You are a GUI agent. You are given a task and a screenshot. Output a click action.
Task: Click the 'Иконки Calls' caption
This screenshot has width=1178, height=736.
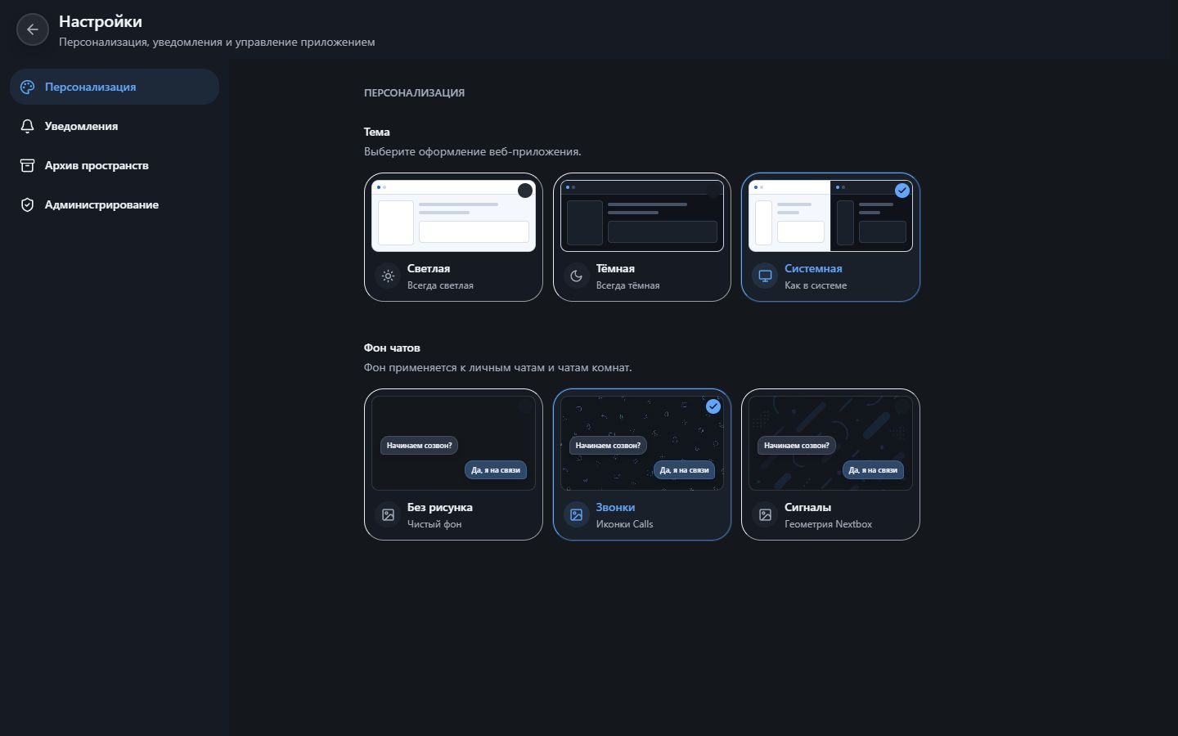[624, 524]
